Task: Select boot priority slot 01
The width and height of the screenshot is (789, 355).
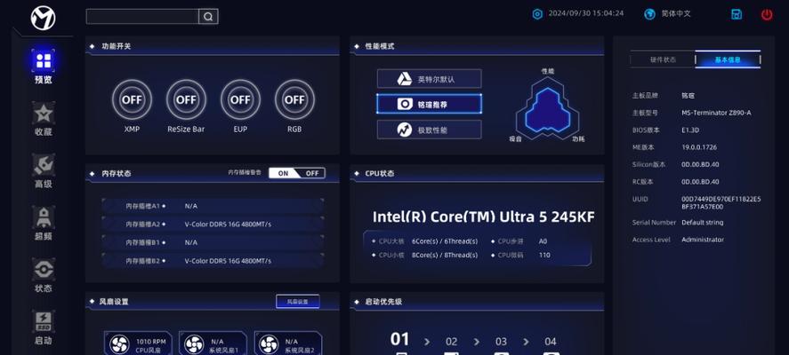Action: coord(400,340)
